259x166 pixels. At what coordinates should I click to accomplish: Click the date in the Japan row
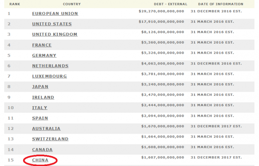click(x=213, y=85)
